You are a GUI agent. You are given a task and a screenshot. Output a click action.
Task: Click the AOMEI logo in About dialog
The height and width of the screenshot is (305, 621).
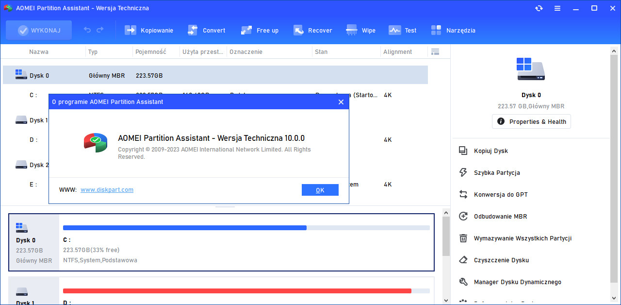pyautogui.click(x=95, y=143)
